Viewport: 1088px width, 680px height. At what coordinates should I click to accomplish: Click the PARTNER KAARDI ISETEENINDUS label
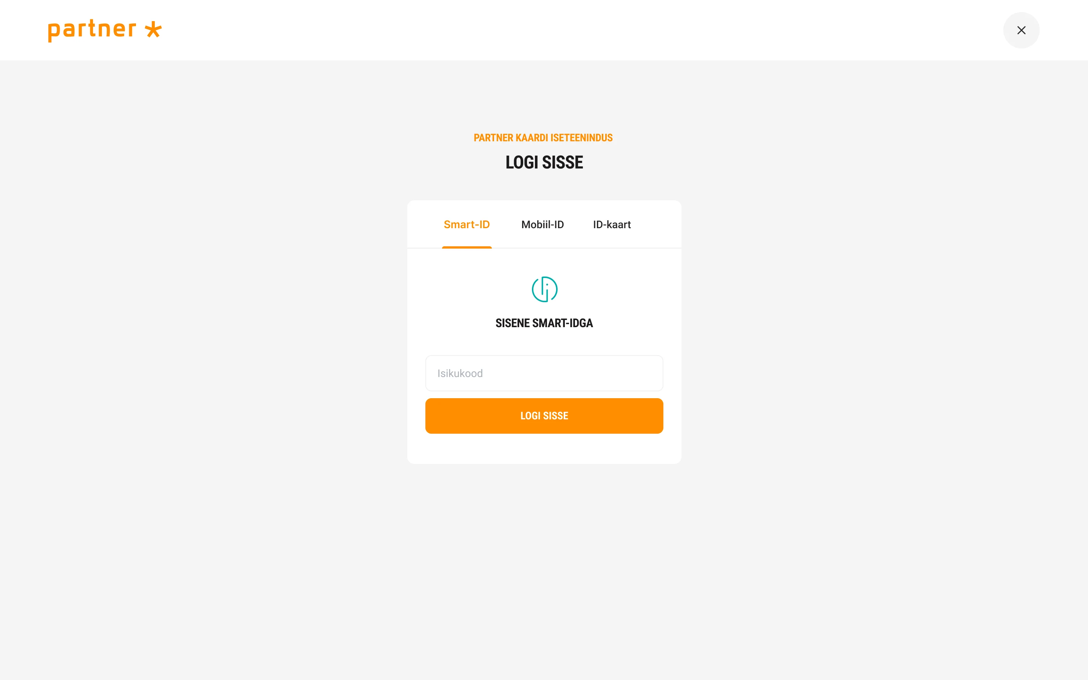tap(543, 138)
